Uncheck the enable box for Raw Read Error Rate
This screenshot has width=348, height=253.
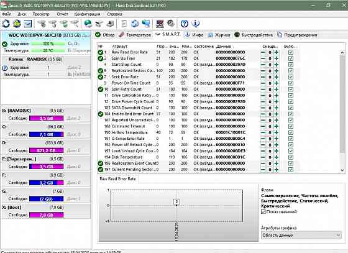coord(291,52)
